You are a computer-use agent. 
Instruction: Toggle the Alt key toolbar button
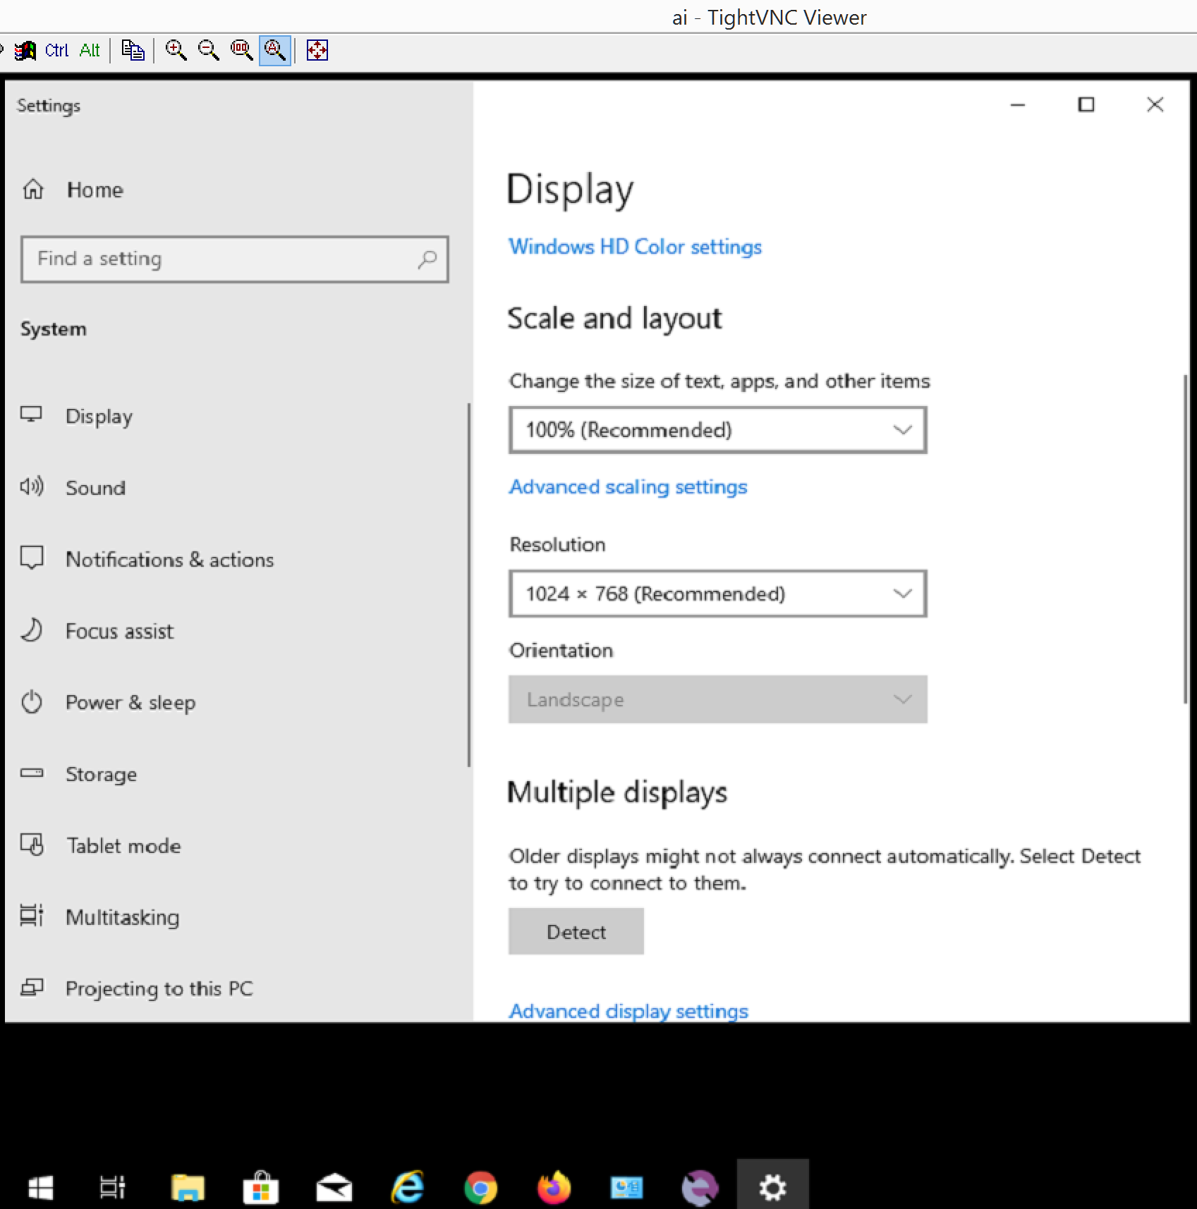point(90,50)
